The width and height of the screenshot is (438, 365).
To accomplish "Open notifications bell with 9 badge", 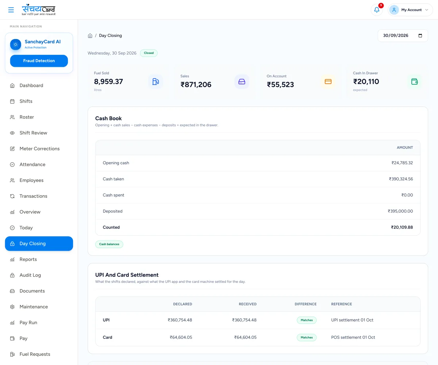I will point(377,10).
